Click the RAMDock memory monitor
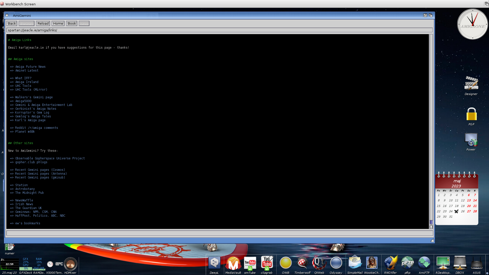 point(39,264)
